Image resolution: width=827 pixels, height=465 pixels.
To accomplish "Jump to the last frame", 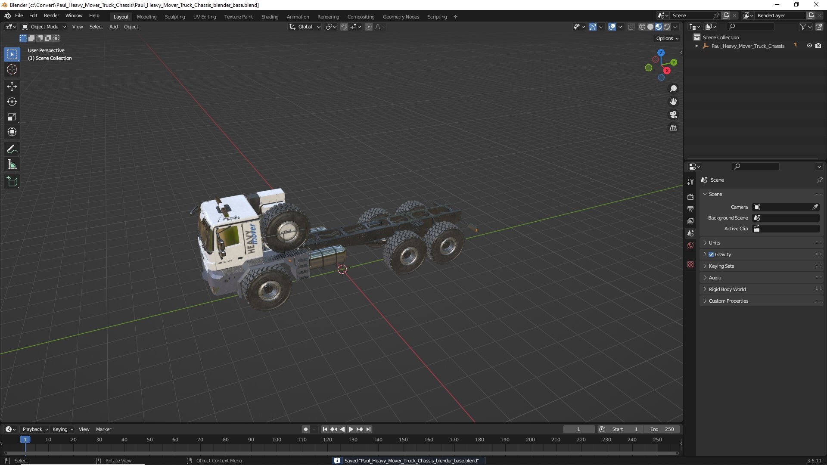I will (368, 429).
